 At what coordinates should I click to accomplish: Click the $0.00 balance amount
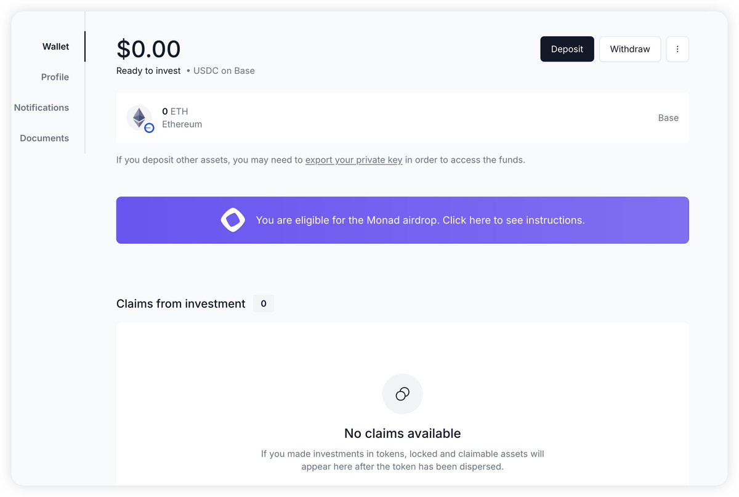(148, 49)
